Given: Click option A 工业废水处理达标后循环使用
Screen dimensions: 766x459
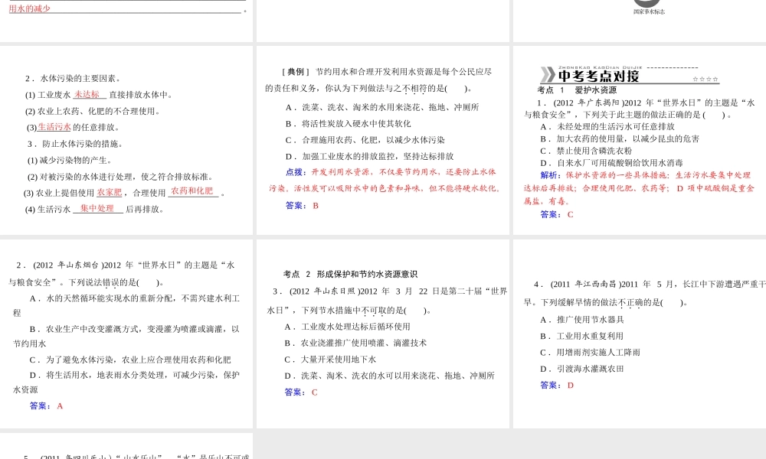Looking at the screenshot, I should [x=347, y=327].
